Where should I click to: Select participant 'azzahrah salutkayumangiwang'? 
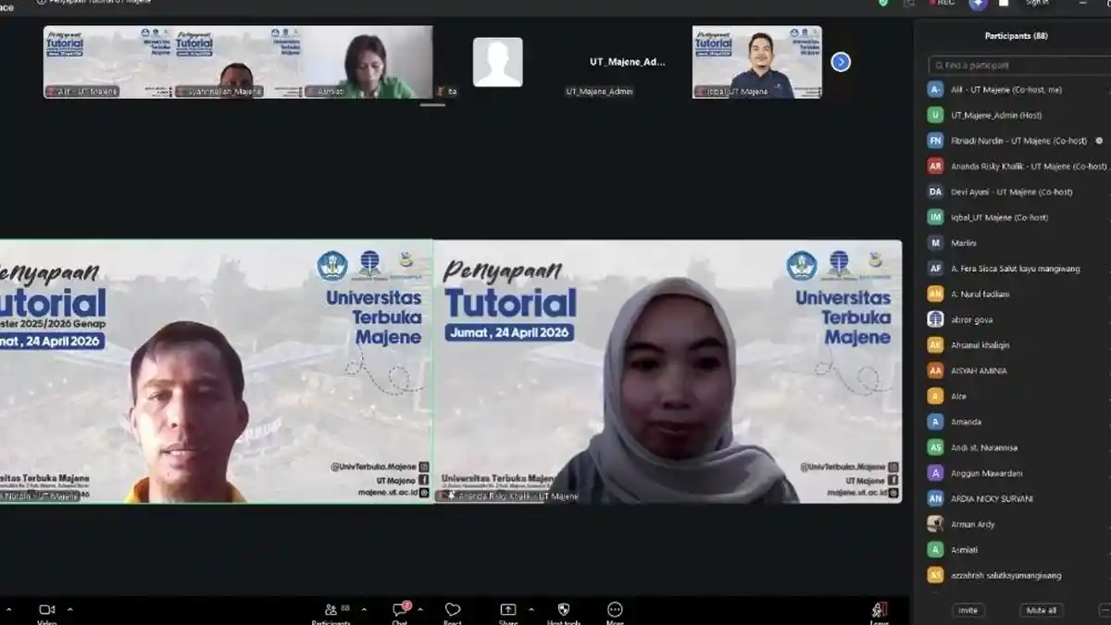point(1017,575)
